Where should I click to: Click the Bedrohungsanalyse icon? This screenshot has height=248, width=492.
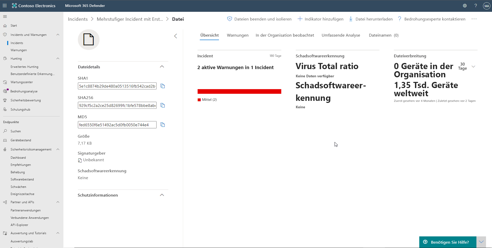[5, 91]
